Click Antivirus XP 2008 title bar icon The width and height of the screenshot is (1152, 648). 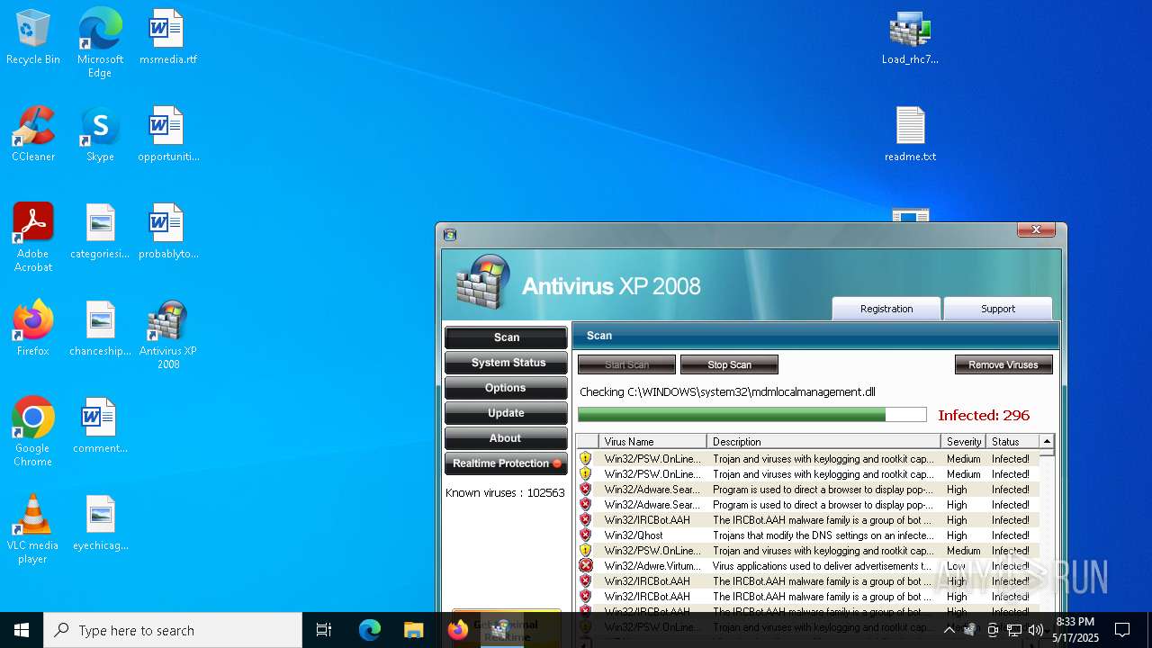[x=450, y=235]
